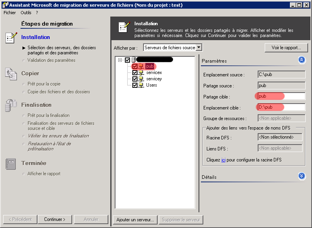The height and width of the screenshot is (228, 312).
Task: Click the pub shared folder icon
Action: tap(141, 66)
